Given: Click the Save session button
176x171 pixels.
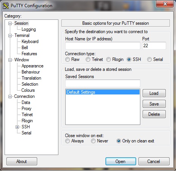Looking at the screenshot, I should click(154, 104).
